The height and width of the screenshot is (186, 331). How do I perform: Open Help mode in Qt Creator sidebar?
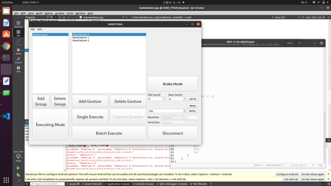[18, 69]
